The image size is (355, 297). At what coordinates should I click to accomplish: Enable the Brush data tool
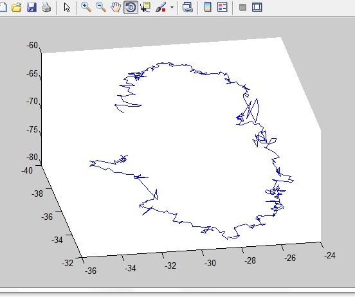(161, 7)
